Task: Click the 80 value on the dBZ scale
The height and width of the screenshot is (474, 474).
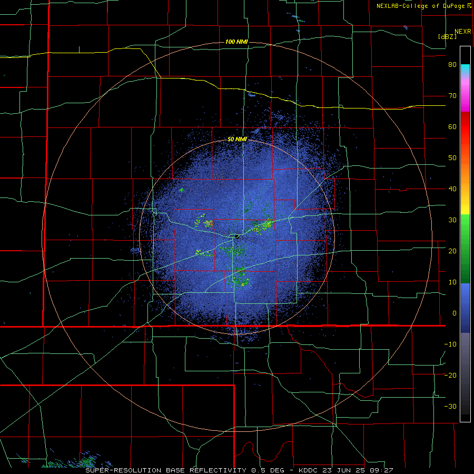Action: pyautogui.click(x=452, y=65)
